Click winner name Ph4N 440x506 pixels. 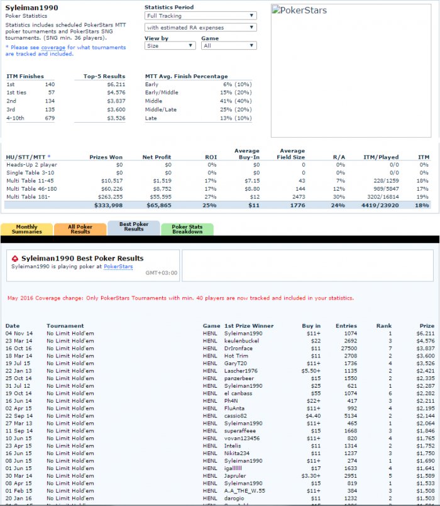(x=231, y=401)
